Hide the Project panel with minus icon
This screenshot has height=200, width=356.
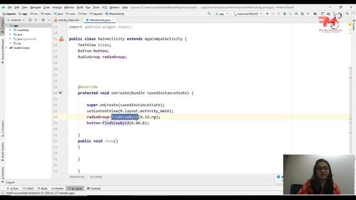(49, 20)
